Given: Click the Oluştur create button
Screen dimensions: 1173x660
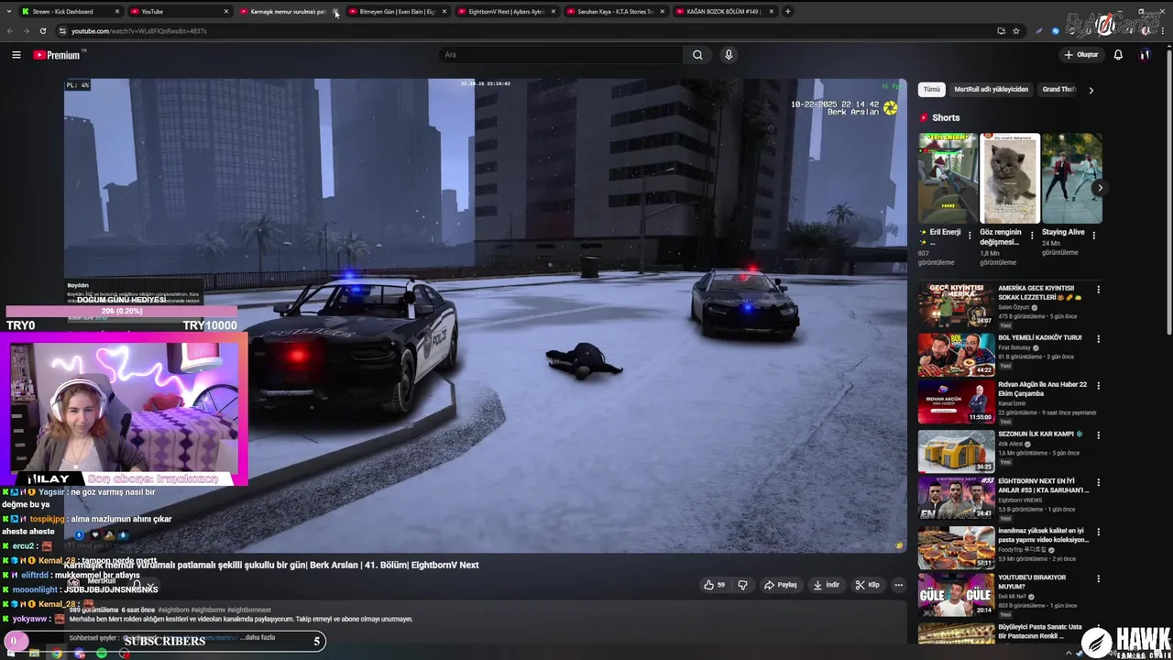Looking at the screenshot, I should point(1080,55).
